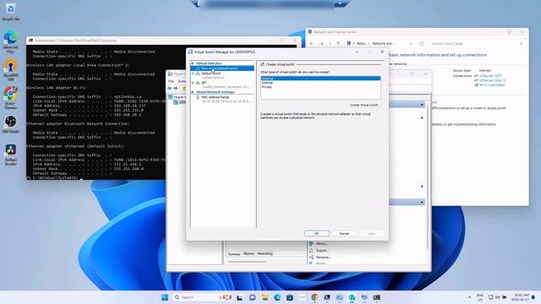Show hidden system tray icons
Image resolution: width=541 pixels, height=304 pixels.
click(469, 297)
